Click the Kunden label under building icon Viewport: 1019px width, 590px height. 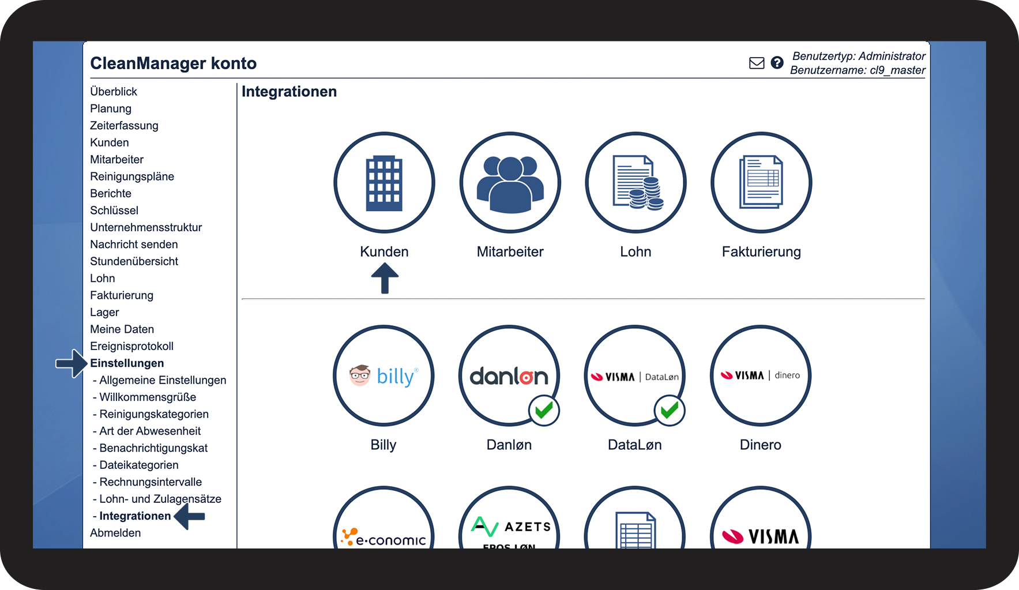point(384,252)
